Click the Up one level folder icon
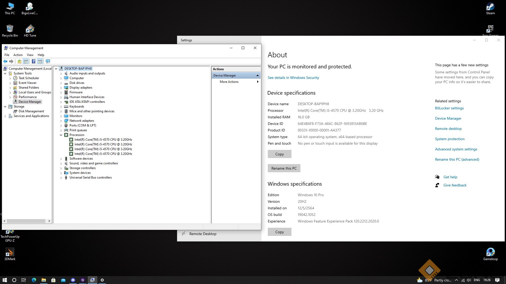 pyautogui.click(x=19, y=61)
